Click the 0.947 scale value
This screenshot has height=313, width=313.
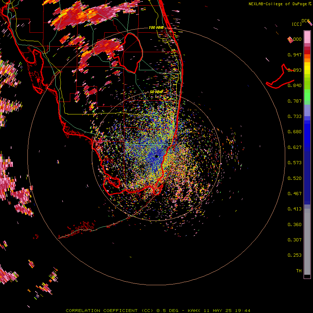[295, 55]
